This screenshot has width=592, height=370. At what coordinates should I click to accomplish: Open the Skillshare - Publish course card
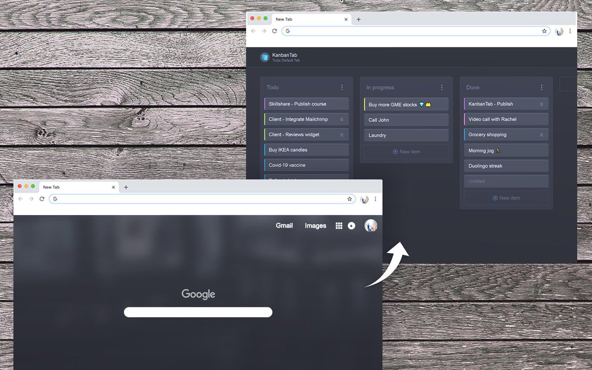(x=306, y=104)
